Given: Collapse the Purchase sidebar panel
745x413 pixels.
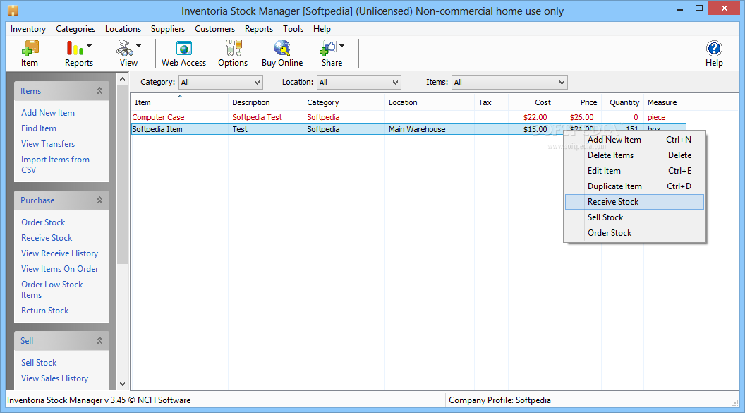Looking at the screenshot, I should point(99,200).
